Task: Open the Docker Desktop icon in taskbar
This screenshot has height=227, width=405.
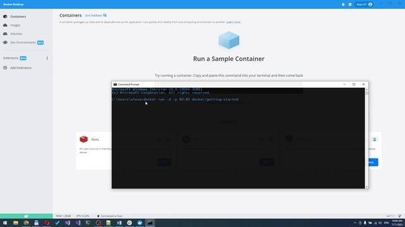Action: 140,223
